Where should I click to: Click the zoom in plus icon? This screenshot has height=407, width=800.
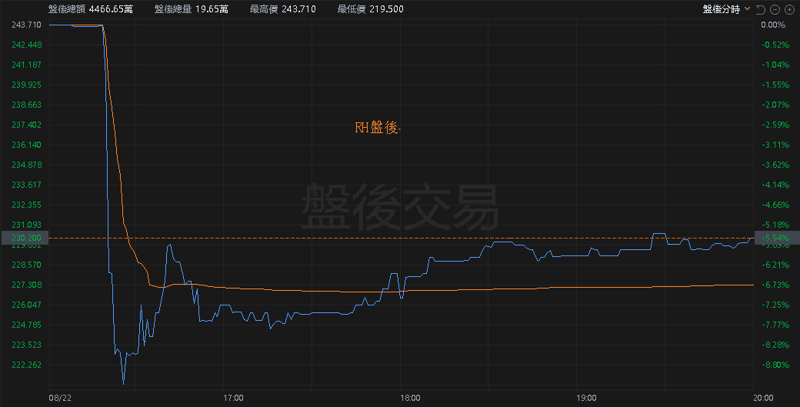[788, 9]
